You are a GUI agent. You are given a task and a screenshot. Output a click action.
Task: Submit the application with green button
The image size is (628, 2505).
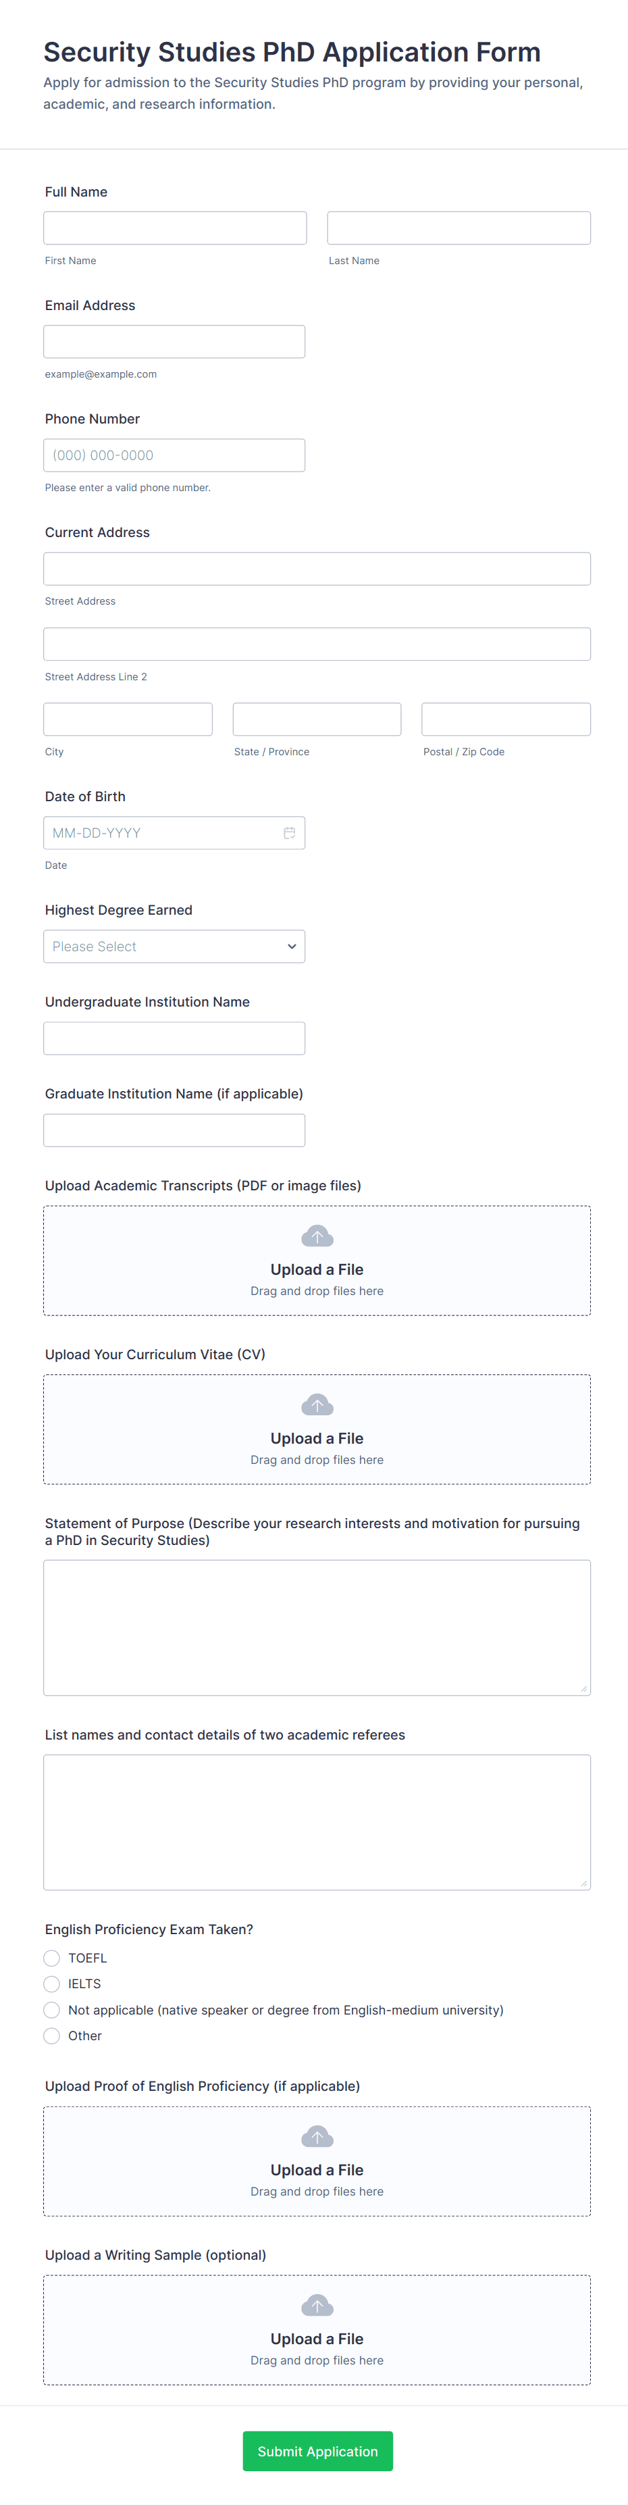coord(317,2452)
